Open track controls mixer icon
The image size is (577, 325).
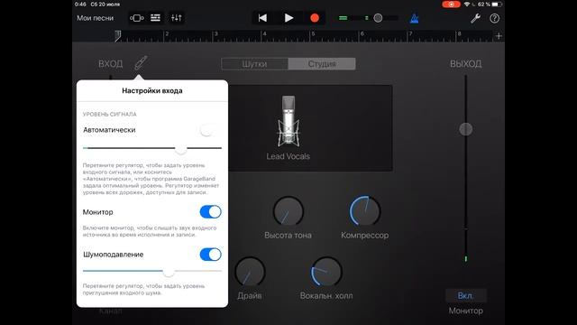click(177, 18)
